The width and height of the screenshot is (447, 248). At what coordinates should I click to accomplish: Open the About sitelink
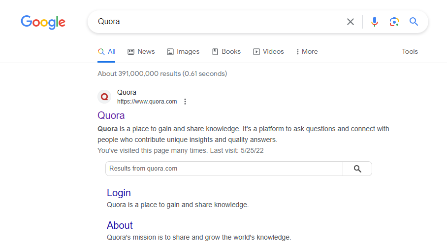(120, 225)
